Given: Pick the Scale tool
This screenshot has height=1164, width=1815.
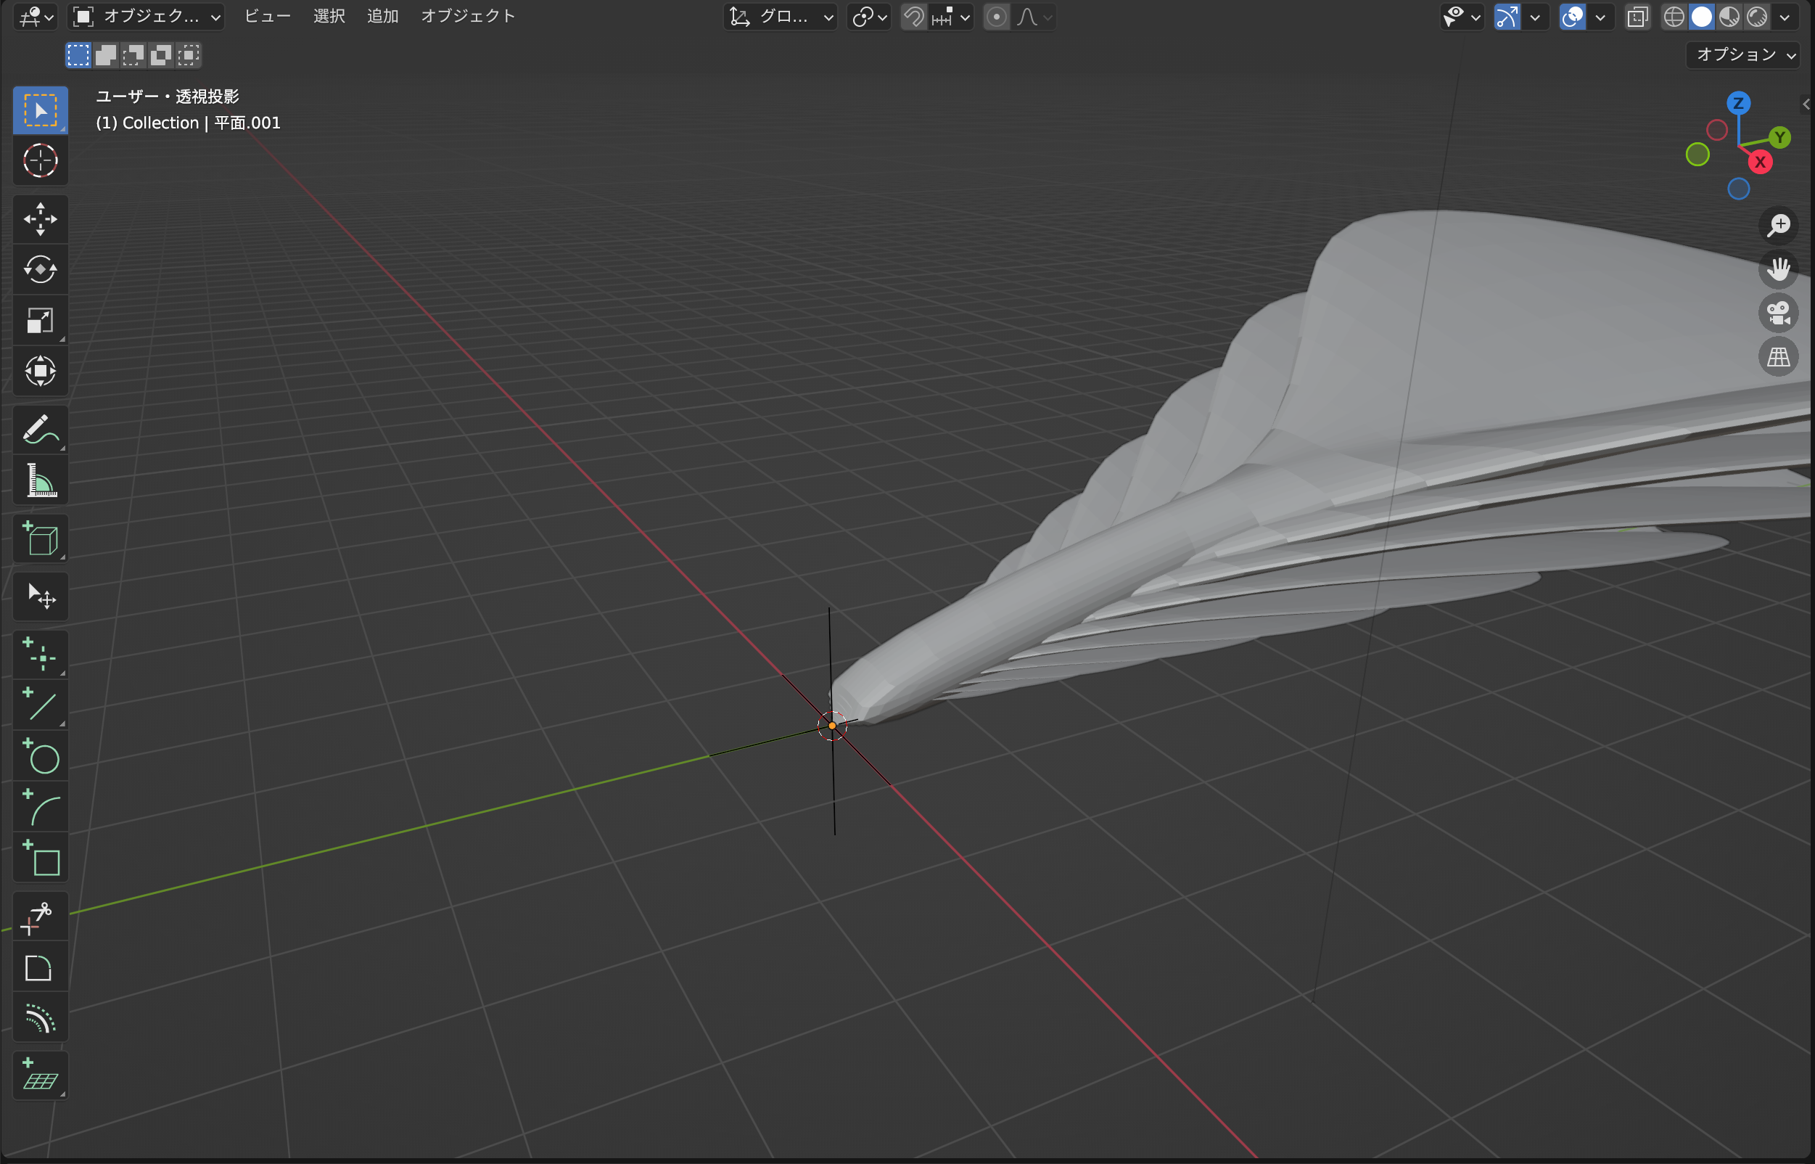Looking at the screenshot, I should point(40,321).
